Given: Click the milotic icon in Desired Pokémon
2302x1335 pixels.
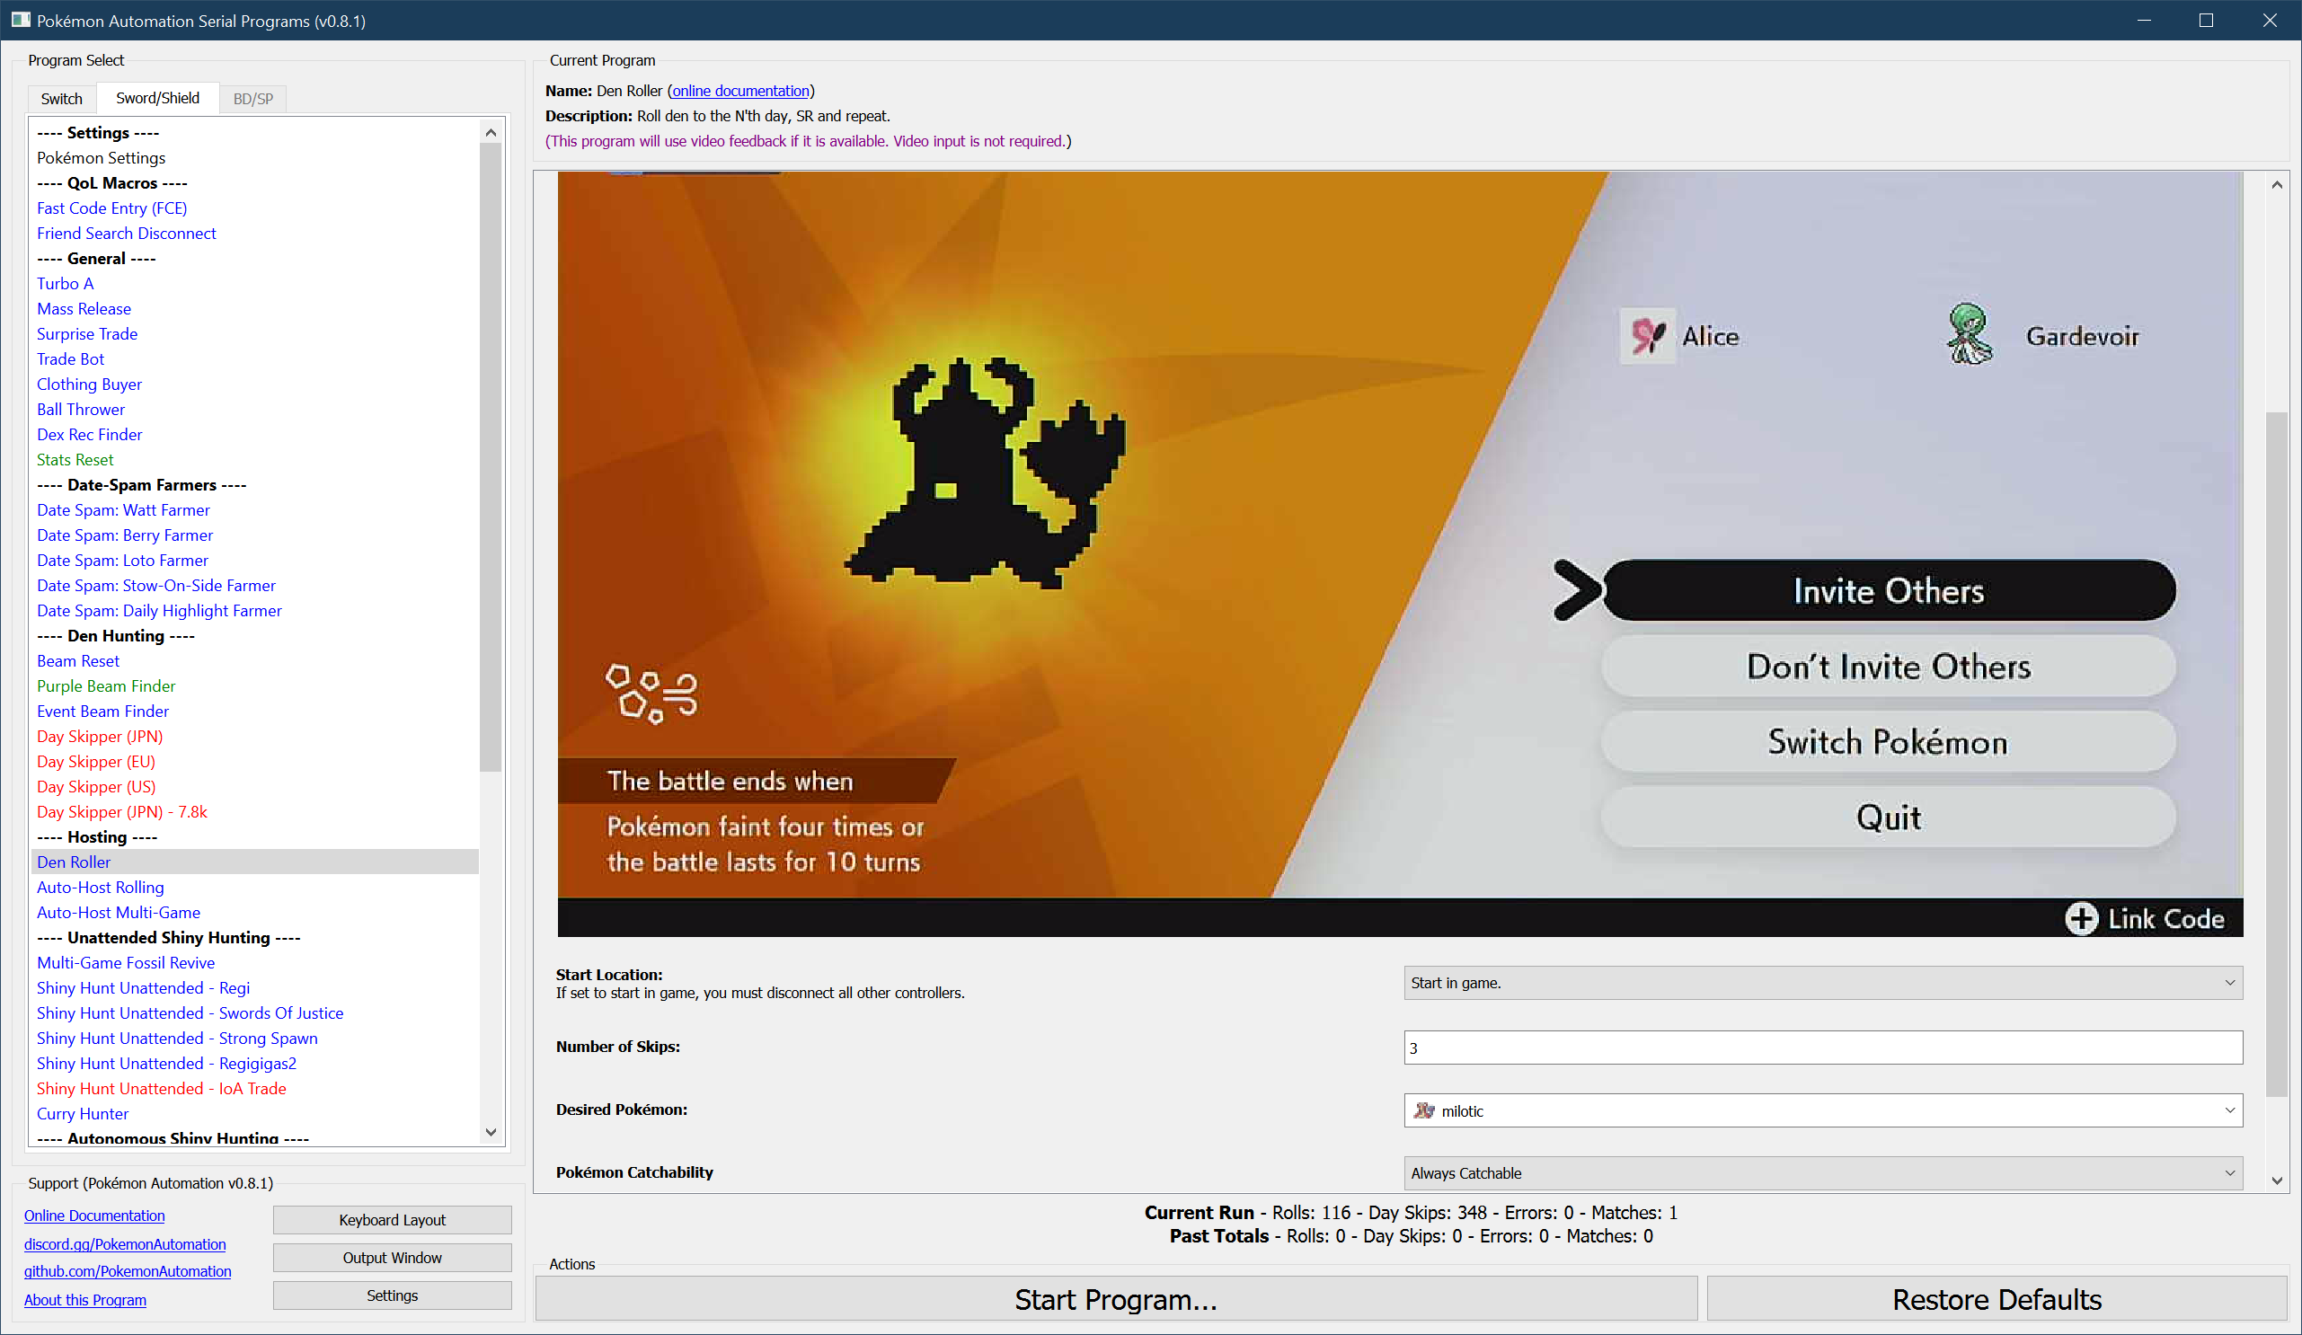Looking at the screenshot, I should [1423, 1110].
